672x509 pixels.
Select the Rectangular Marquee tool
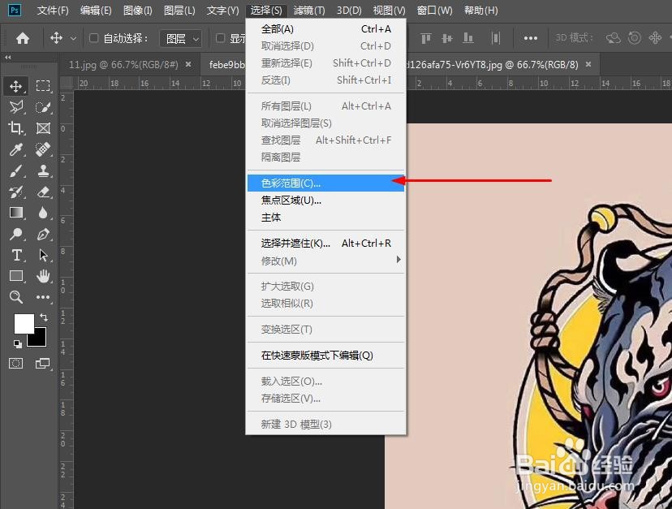(x=43, y=86)
